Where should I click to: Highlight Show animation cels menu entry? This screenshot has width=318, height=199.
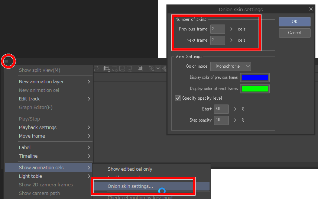[x=48, y=167]
